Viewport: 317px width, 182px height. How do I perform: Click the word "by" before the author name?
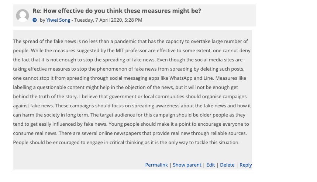click(x=42, y=20)
